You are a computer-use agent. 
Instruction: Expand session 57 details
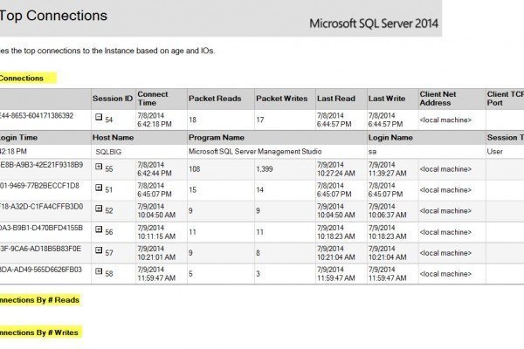(x=99, y=250)
